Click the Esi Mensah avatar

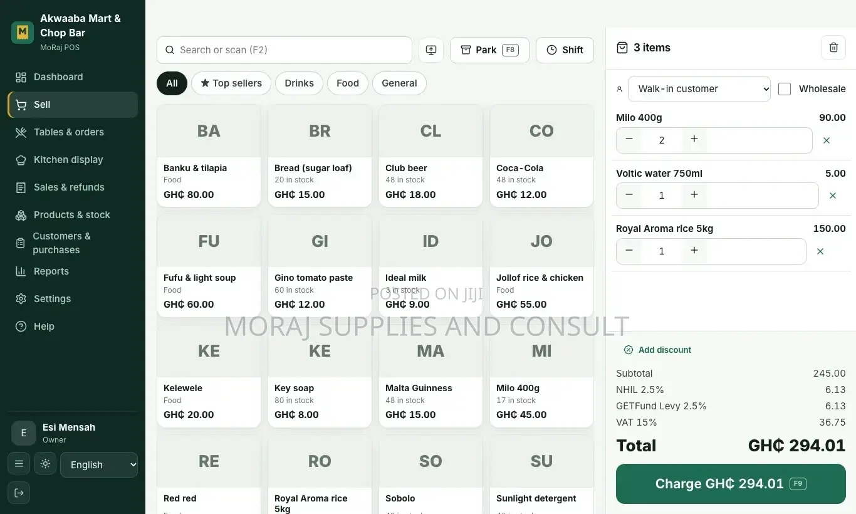24,433
